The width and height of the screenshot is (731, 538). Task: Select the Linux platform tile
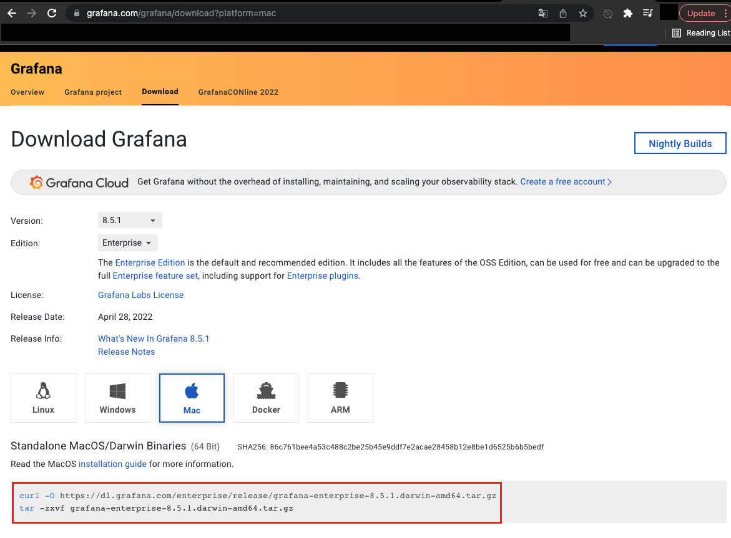(43, 398)
